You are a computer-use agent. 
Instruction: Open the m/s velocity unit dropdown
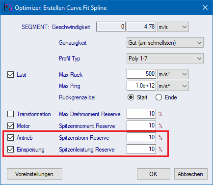(x=173, y=27)
